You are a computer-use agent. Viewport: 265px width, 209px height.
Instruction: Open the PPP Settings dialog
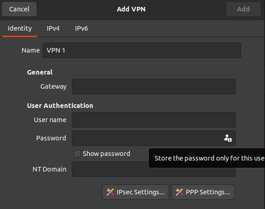203,192
